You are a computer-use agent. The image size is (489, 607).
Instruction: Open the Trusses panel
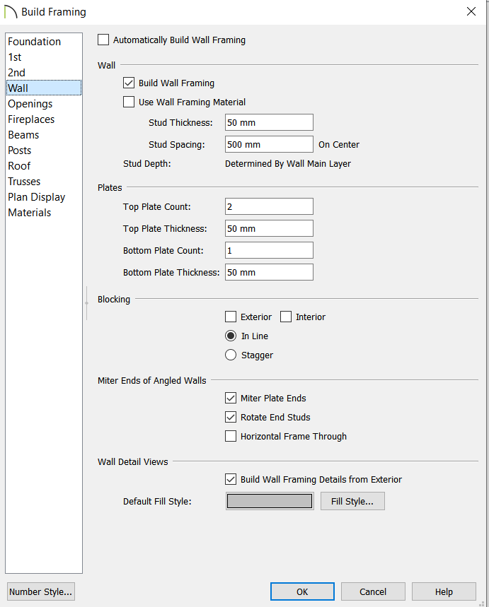tap(43, 181)
